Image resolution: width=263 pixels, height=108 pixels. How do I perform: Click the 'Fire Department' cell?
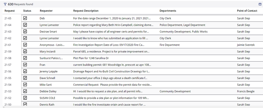coord(170,45)
